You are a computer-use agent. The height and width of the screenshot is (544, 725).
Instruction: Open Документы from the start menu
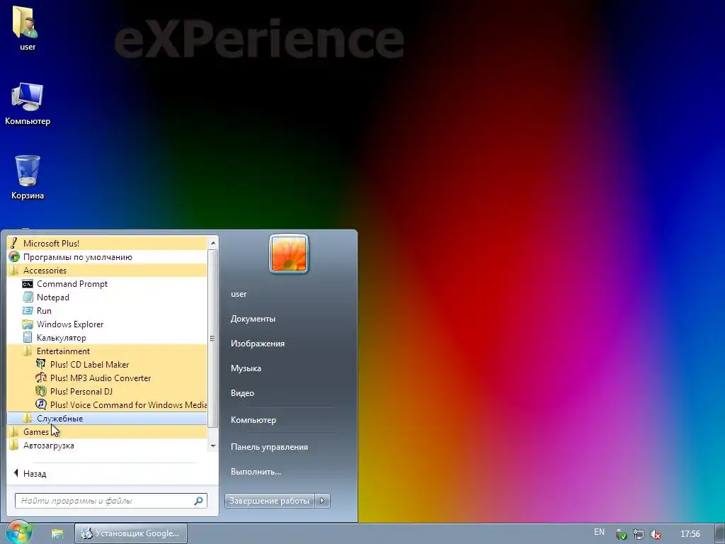[253, 319]
